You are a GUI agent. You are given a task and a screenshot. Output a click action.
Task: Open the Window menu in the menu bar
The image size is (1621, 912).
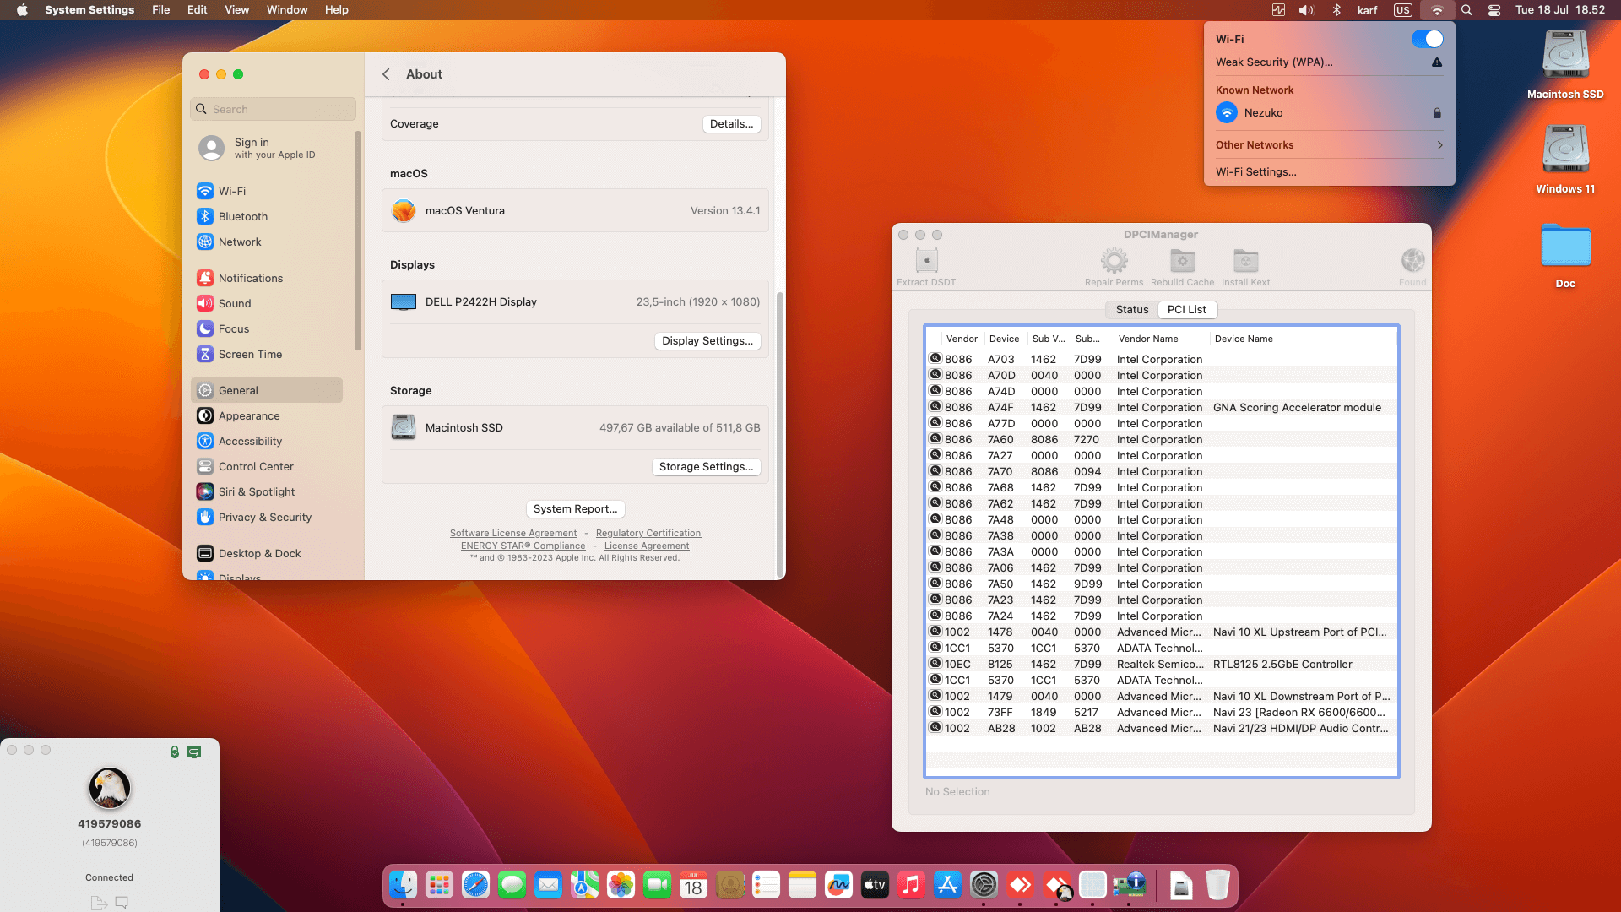tap(287, 10)
